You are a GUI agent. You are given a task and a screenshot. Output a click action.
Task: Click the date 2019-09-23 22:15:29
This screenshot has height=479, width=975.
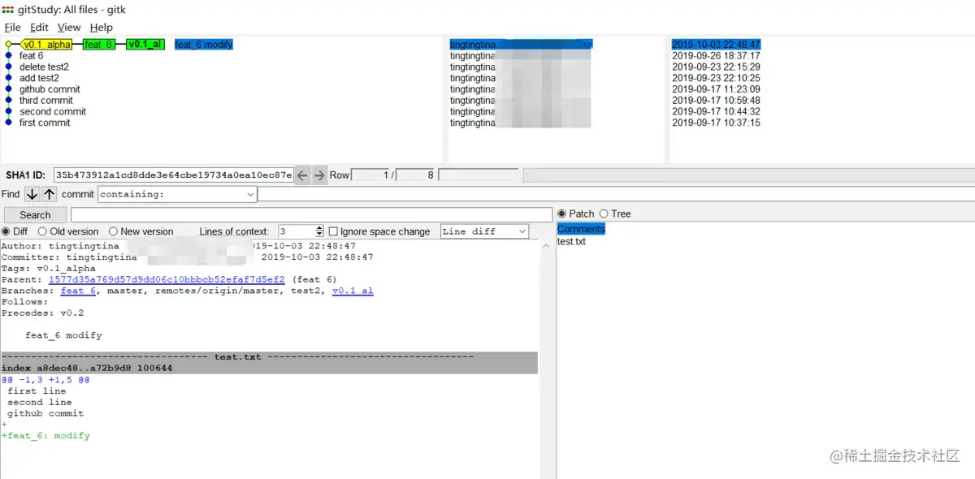pos(716,67)
